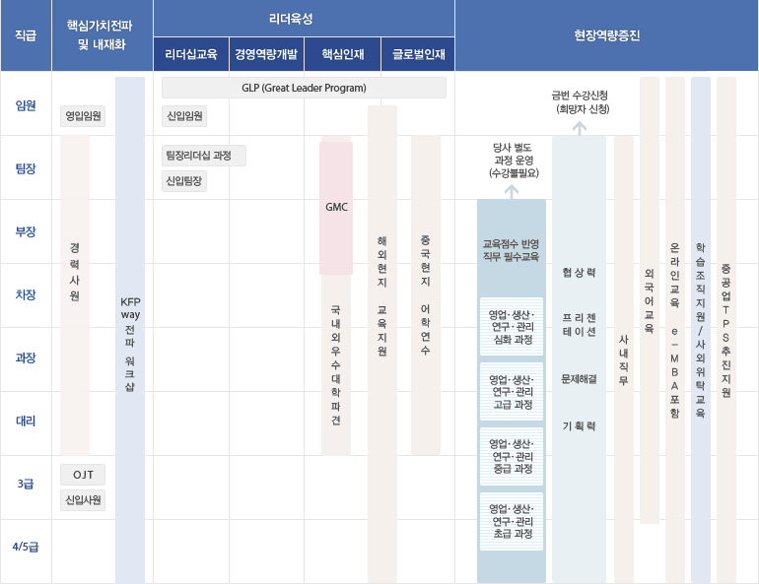Viewport: 759px width, 584px height.
Task: Select the 영입임원 label box
Action: click(x=85, y=116)
